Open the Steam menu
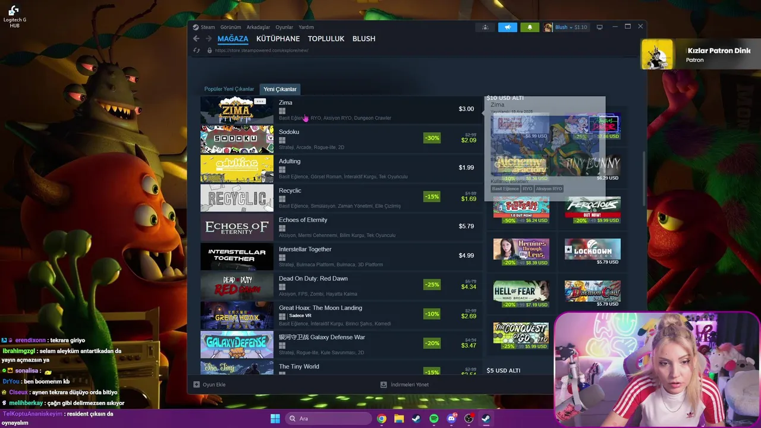The image size is (761, 428). click(207, 27)
